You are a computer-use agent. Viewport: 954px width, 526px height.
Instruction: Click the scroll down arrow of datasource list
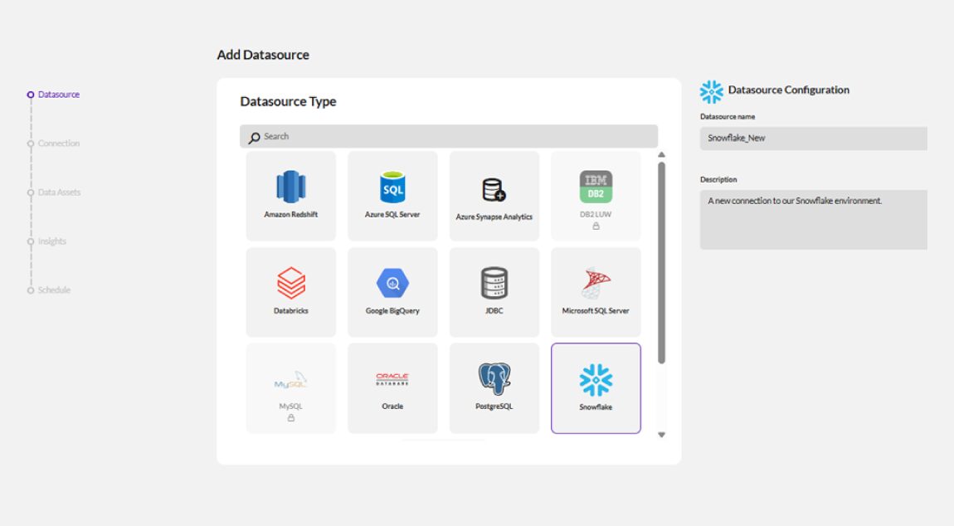tap(661, 435)
